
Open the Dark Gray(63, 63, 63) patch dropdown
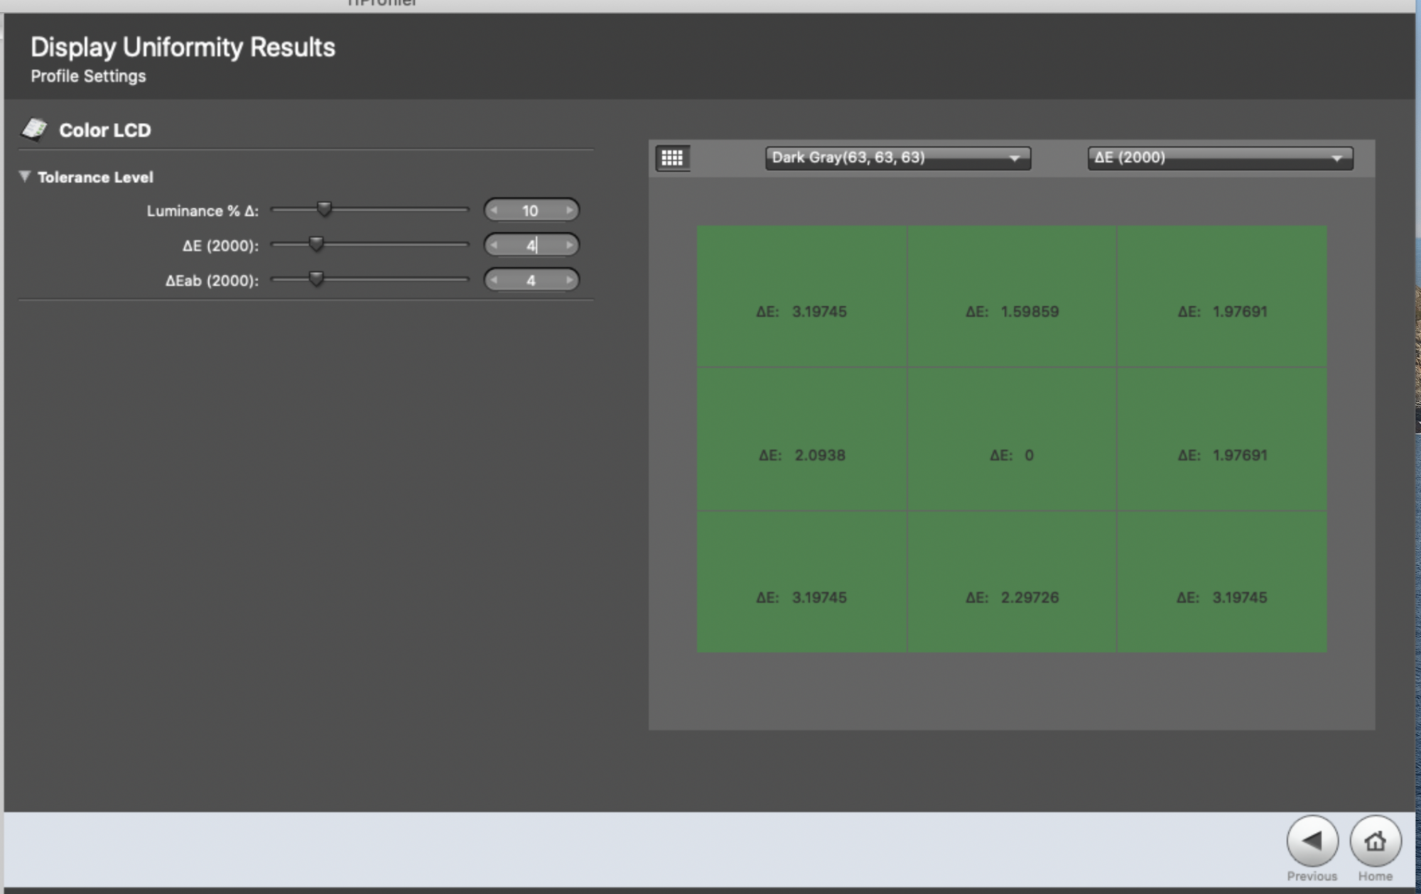click(x=897, y=158)
